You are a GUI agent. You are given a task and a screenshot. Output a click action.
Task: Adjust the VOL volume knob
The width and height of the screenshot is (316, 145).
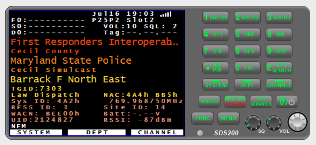[274, 122]
